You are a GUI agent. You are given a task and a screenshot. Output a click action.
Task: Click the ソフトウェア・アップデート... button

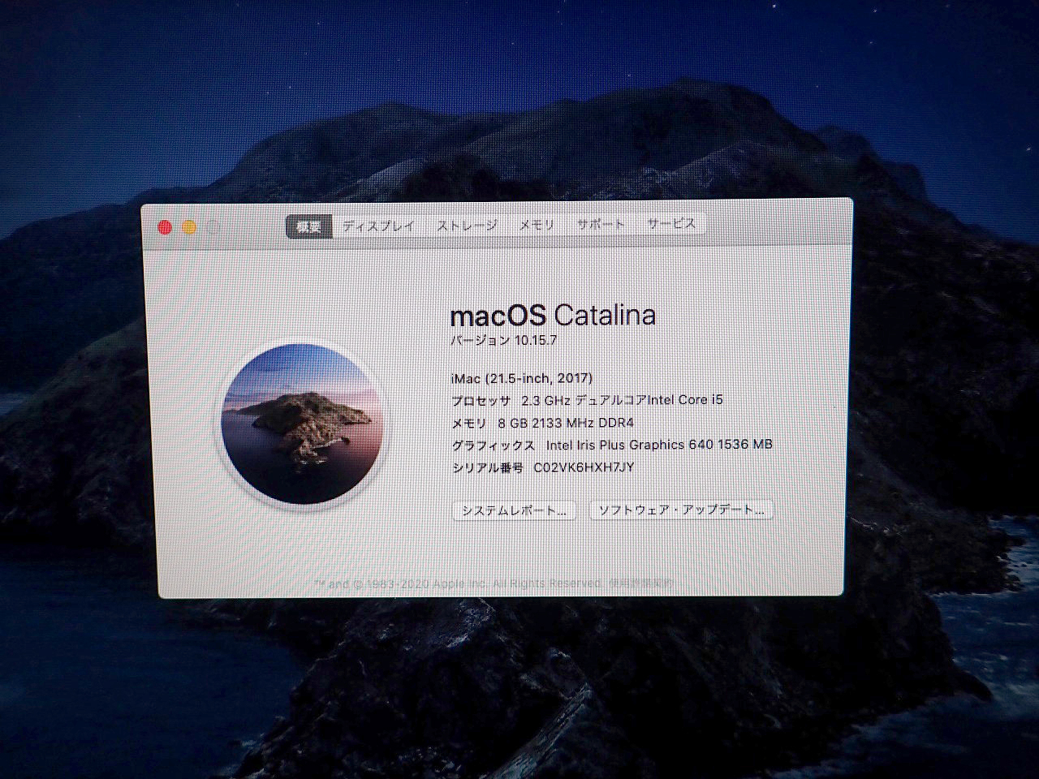coord(681,510)
